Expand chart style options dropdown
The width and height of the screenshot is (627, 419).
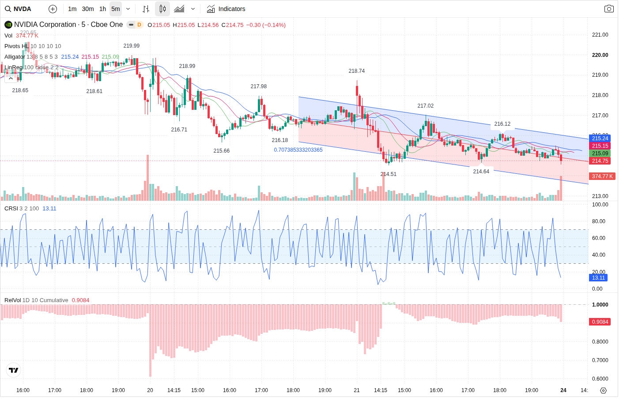[193, 9]
